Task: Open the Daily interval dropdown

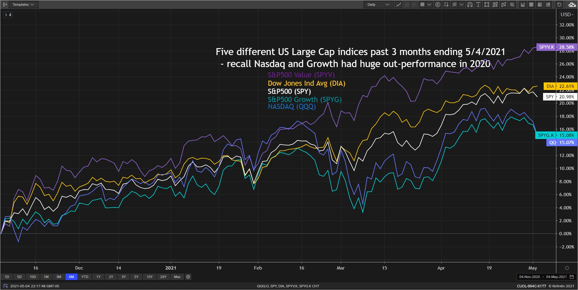Action: pyautogui.click(x=378, y=5)
